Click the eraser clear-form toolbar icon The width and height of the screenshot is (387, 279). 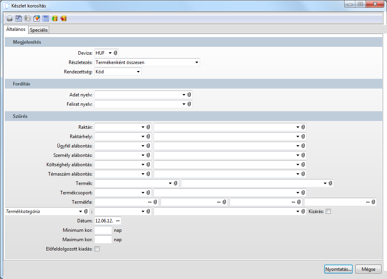tap(37, 18)
